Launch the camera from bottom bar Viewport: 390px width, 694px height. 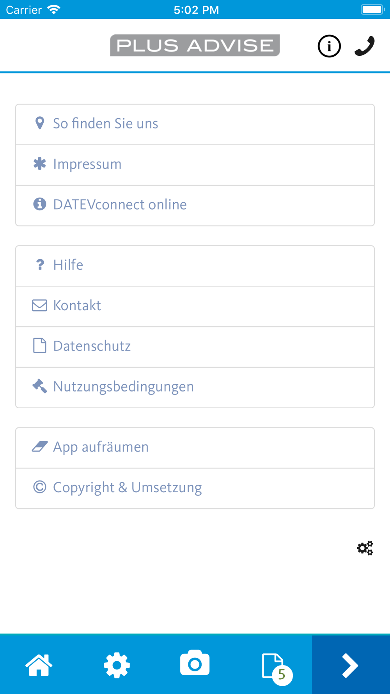click(195, 664)
